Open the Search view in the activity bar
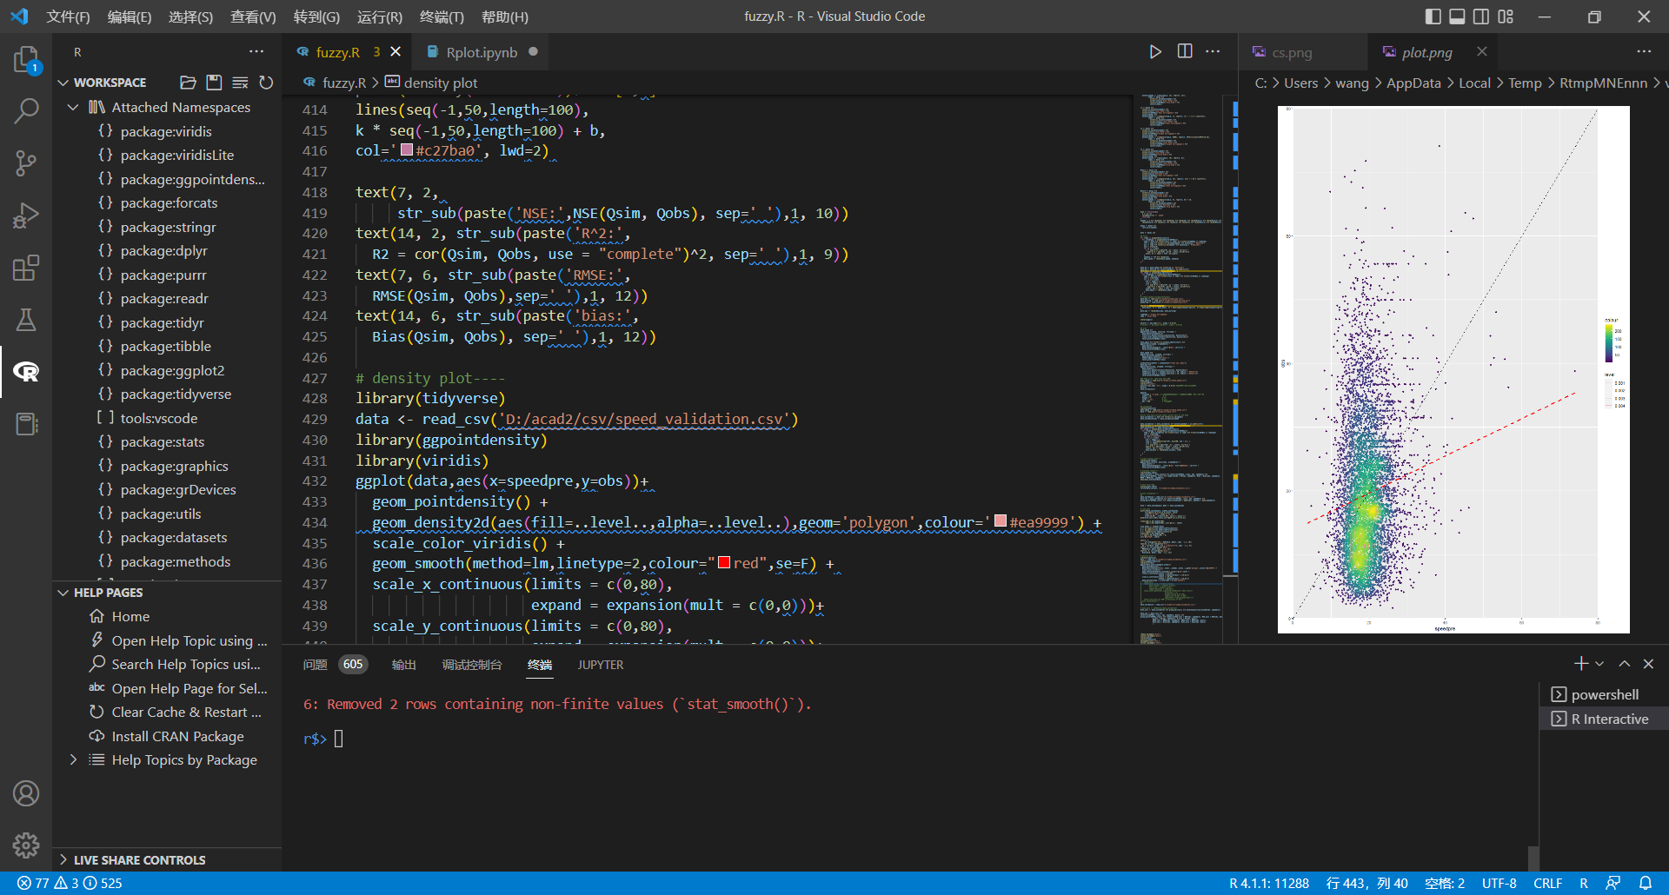The width and height of the screenshot is (1669, 895). coord(27,111)
